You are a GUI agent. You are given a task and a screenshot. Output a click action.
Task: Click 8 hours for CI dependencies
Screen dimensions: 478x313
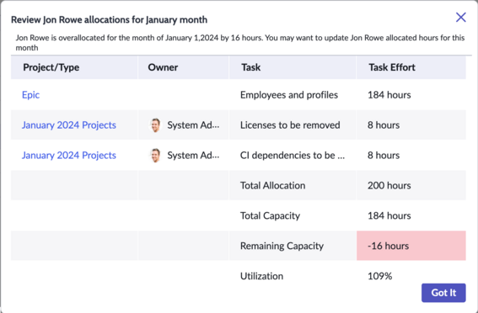click(384, 155)
